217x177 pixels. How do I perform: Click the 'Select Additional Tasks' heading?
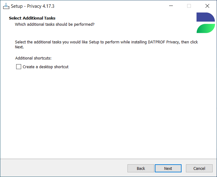pyautogui.click(x=32, y=18)
